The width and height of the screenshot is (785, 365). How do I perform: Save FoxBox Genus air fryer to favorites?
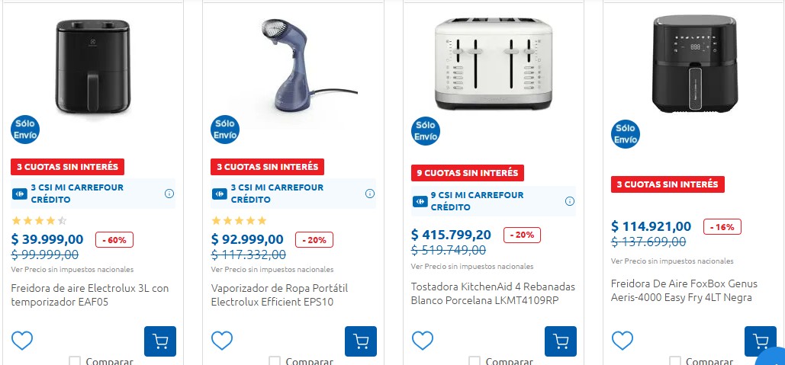(623, 341)
